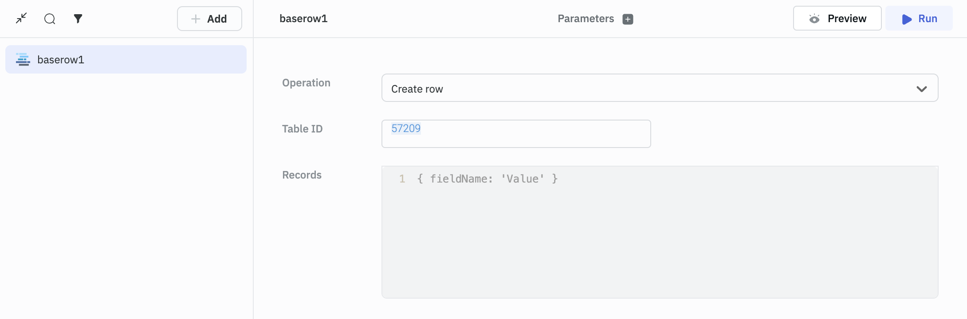Click the Baserow logo icon in query list
967x319 pixels.
tap(23, 59)
